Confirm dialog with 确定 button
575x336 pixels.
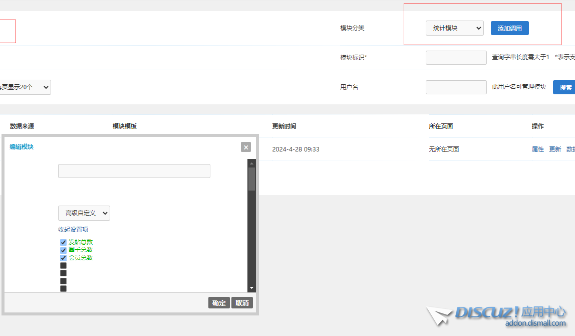tap(219, 303)
